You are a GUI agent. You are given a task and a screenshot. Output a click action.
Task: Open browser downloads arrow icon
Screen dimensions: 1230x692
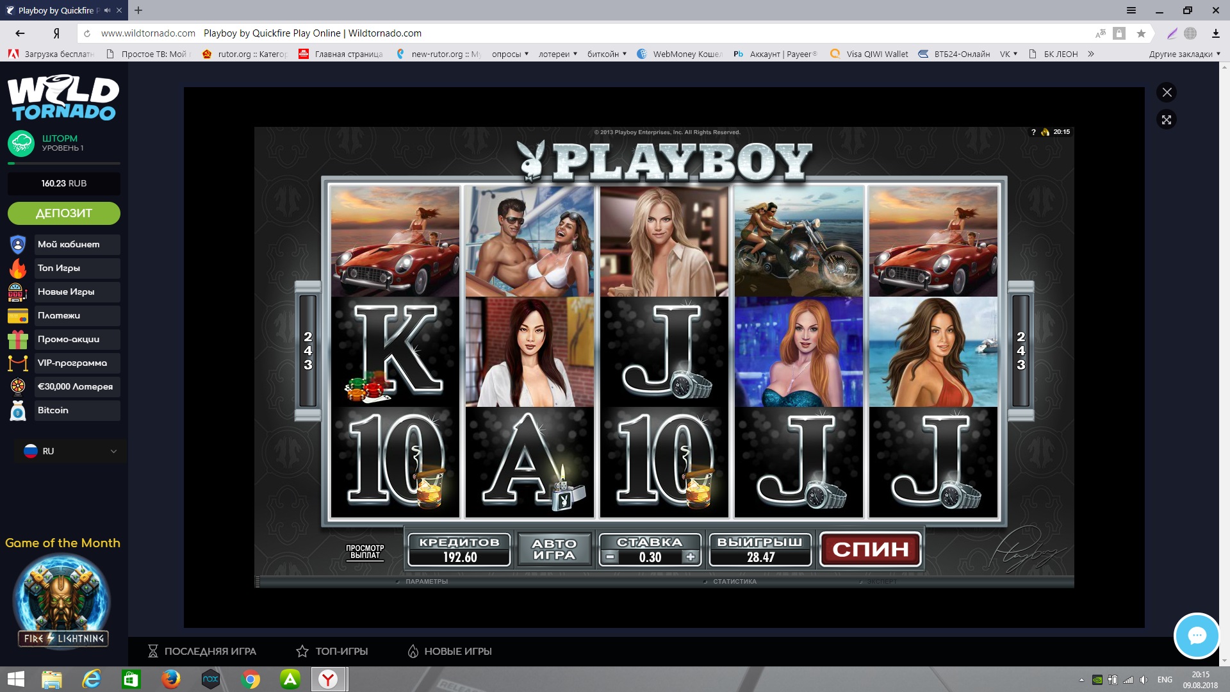click(x=1215, y=33)
